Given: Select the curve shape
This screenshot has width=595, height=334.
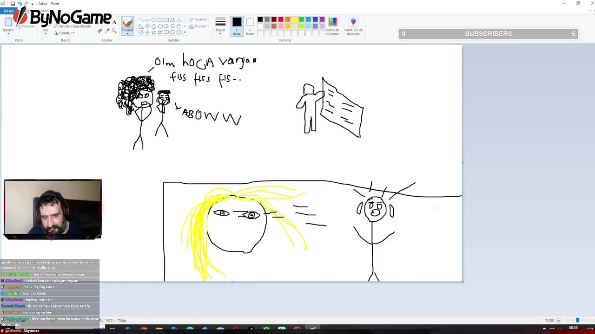Looking at the screenshot, I should (x=147, y=20).
